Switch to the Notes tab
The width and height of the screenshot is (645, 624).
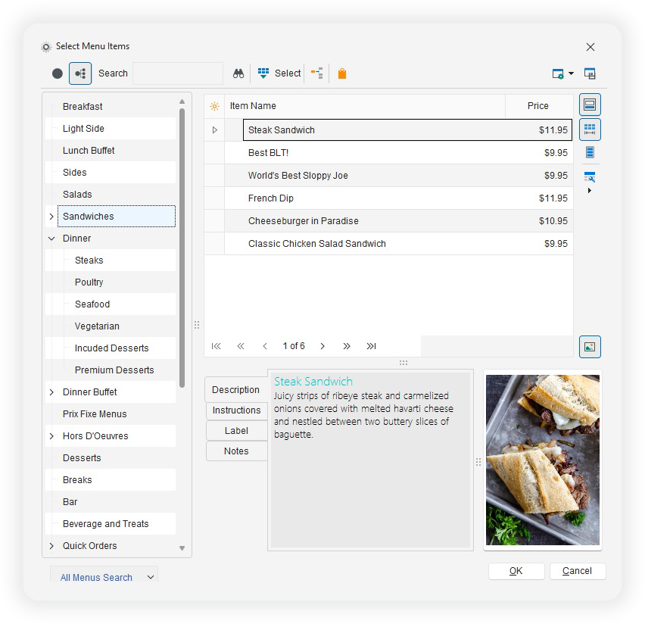point(236,451)
